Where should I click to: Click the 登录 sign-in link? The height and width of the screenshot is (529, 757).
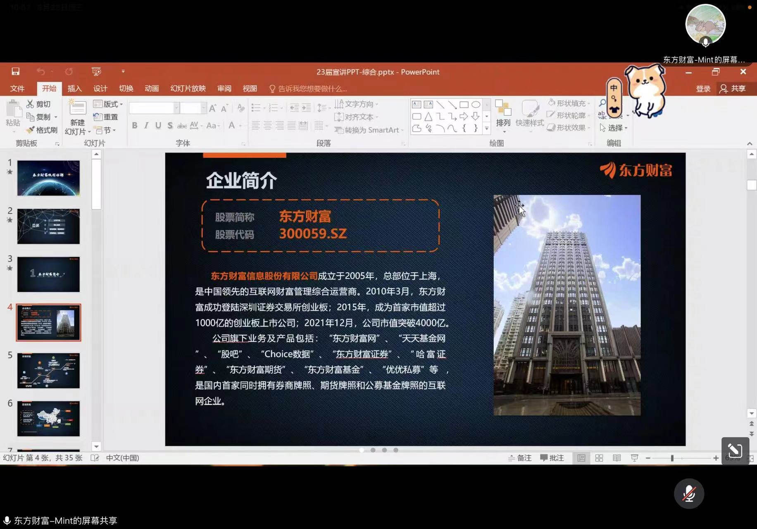[703, 88]
